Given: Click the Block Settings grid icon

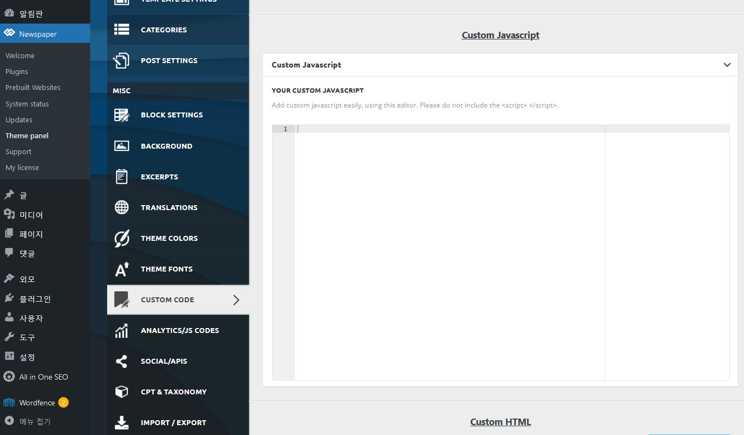Looking at the screenshot, I should pos(121,115).
